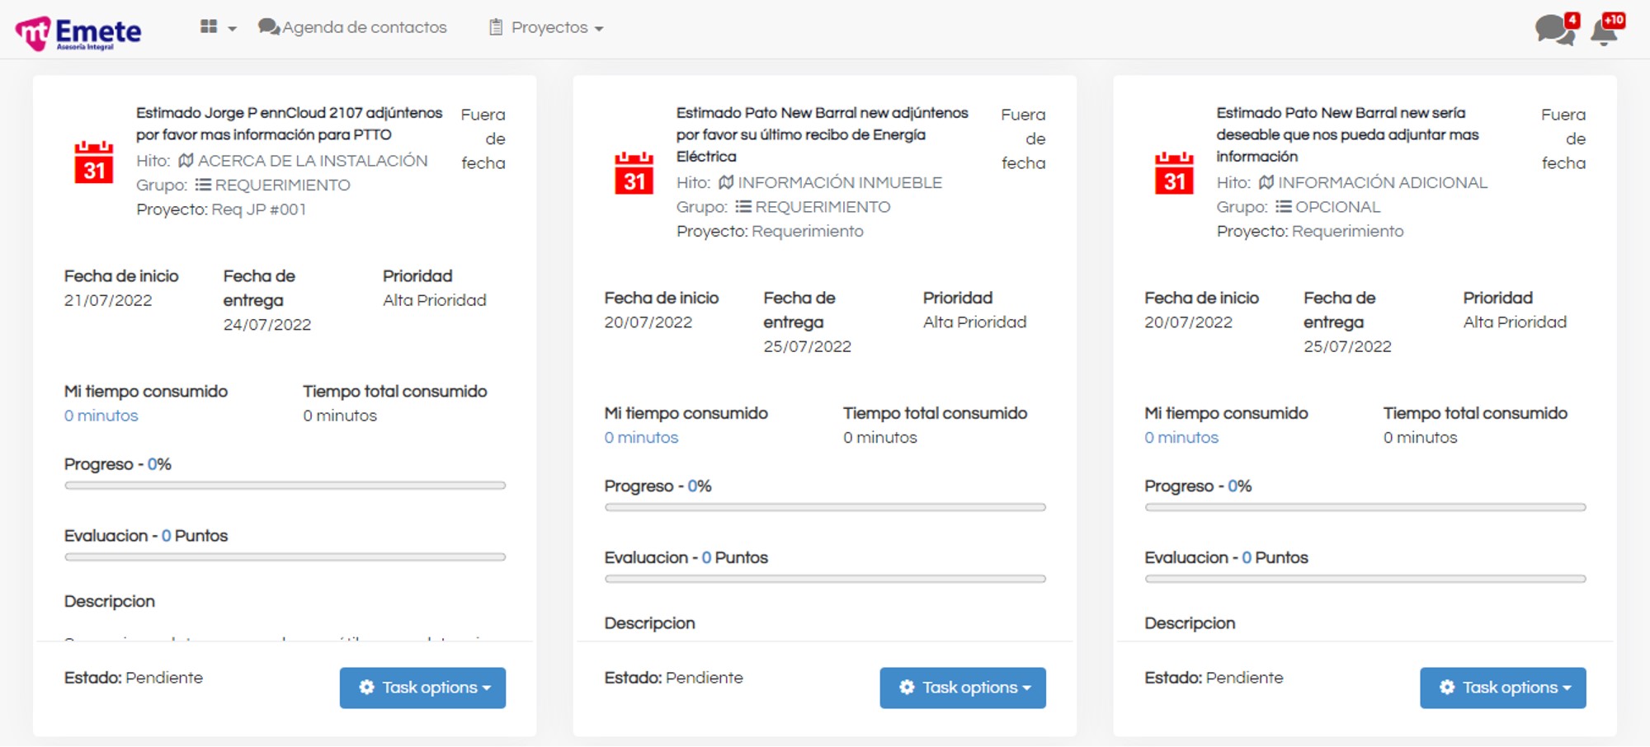Screen dimensions: 1650x747
Task: Click list icon beside OPCIONAL group
Action: coord(1283,207)
